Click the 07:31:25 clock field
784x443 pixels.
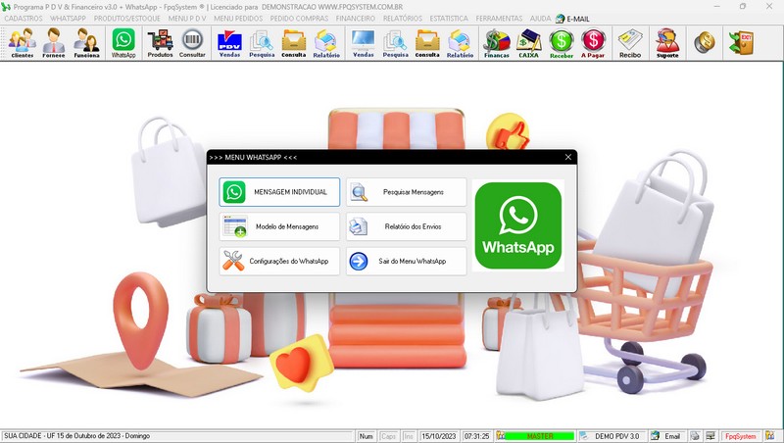click(x=476, y=436)
